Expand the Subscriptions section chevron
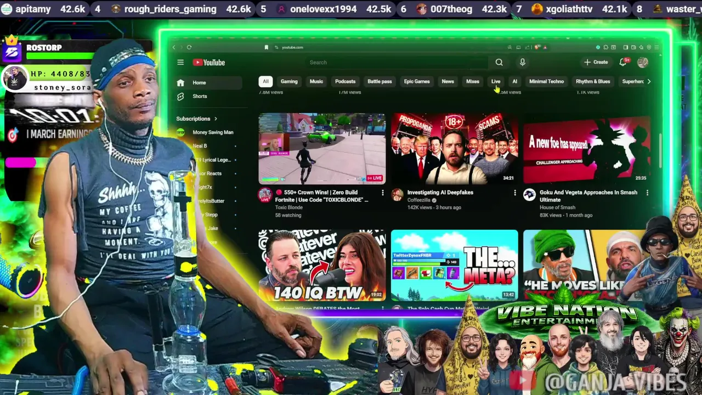The height and width of the screenshot is (395, 702). (216, 119)
